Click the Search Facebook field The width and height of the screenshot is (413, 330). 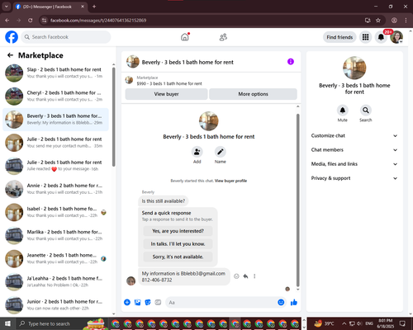[x=66, y=37]
